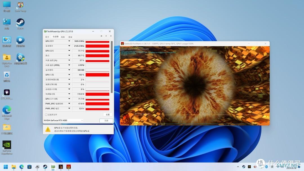Open the CYX_RGB desktop shortcut

pyautogui.click(x=7, y=94)
